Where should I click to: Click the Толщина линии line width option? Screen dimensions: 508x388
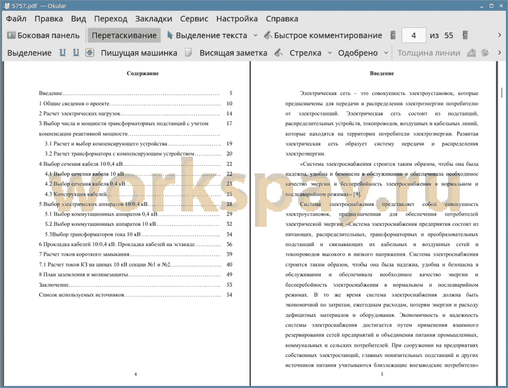coord(429,53)
